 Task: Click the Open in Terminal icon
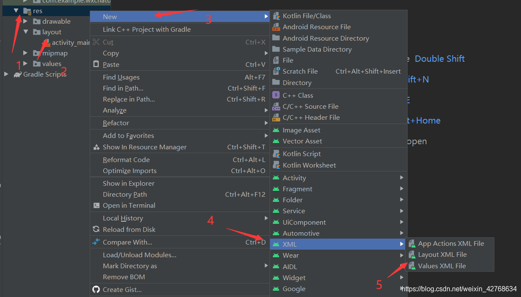click(96, 206)
